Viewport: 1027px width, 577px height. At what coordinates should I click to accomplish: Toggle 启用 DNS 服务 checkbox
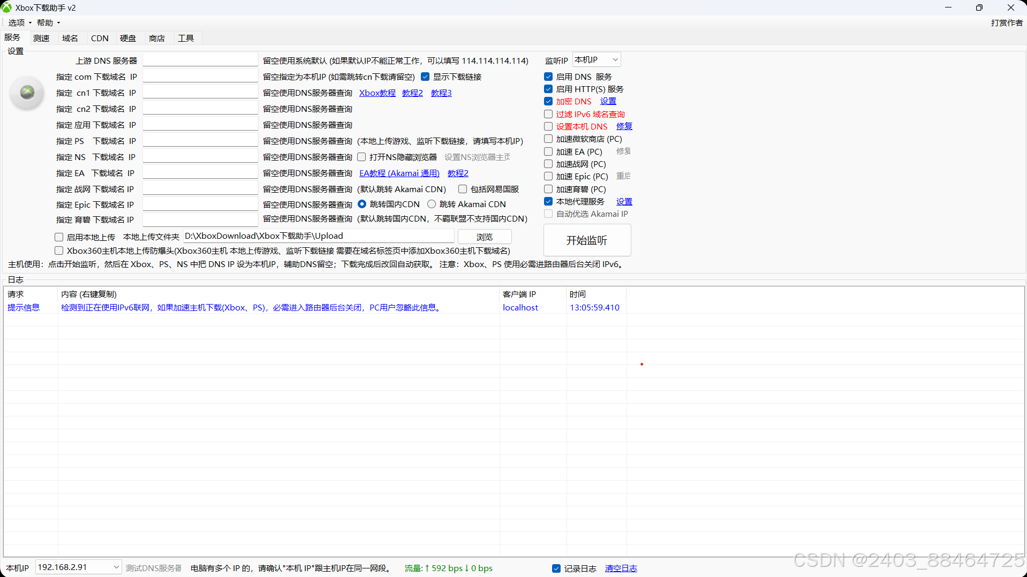tap(548, 77)
